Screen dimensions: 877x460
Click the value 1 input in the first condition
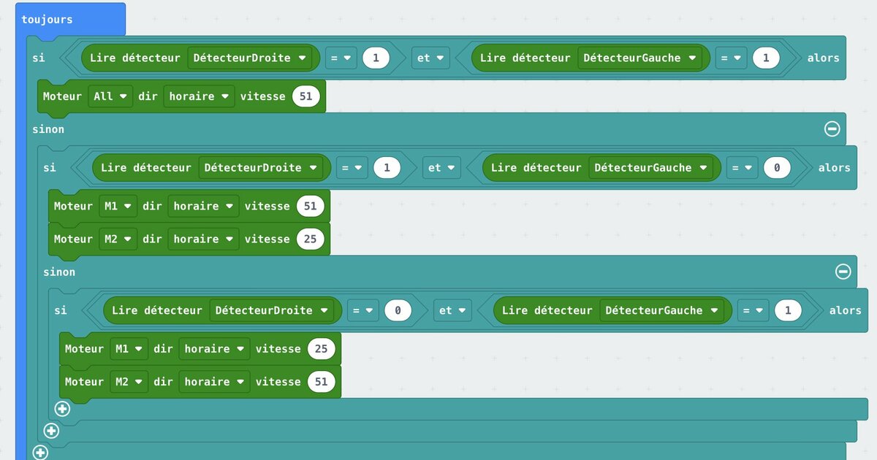[376, 58]
